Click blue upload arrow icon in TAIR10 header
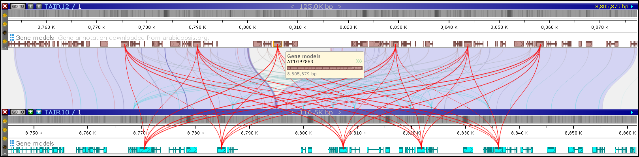639x157 pixels. pyautogui.click(x=39, y=112)
